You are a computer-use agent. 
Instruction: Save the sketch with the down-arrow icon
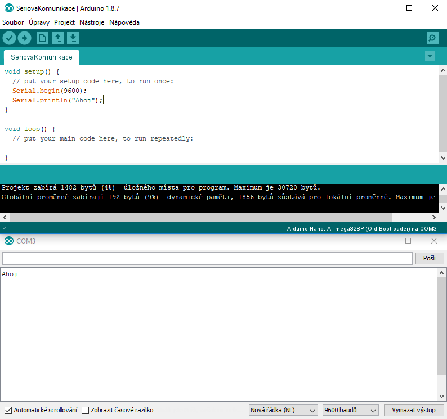[73, 38]
